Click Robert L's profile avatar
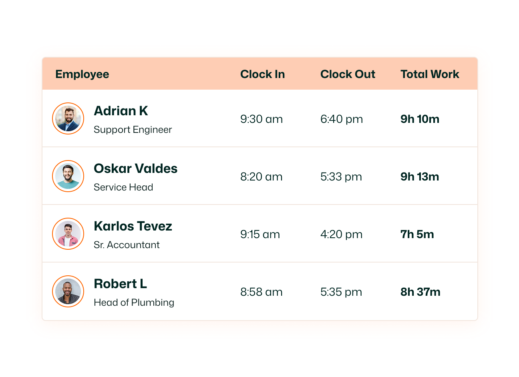 click(68, 291)
